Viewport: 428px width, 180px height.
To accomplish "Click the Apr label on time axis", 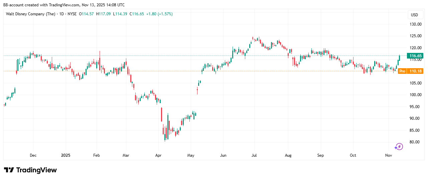I will pos(159,155).
